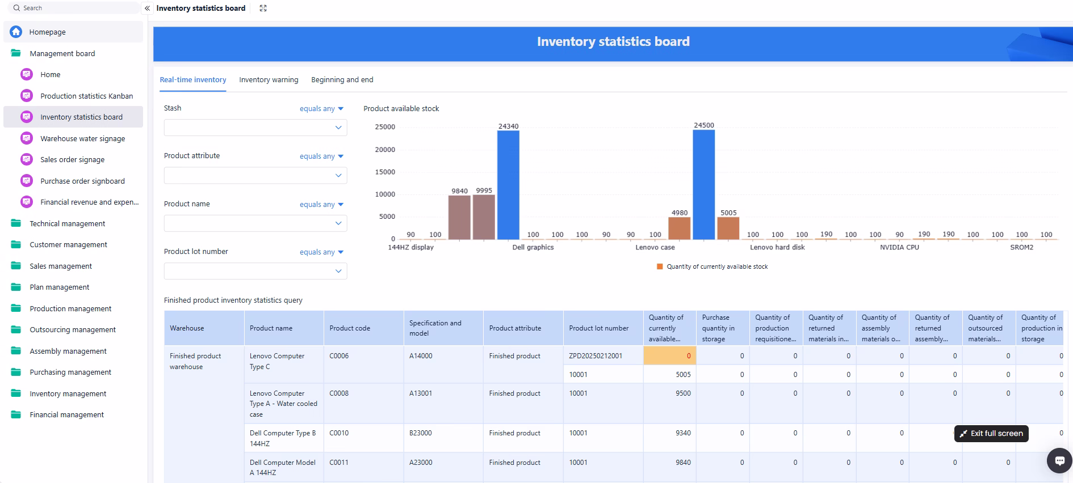Image resolution: width=1073 pixels, height=483 pixels.
Task: Switch to the Inventory warning tab
Action: [x=269, y=80]
